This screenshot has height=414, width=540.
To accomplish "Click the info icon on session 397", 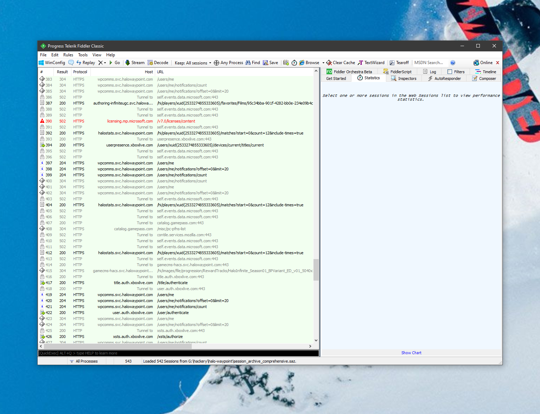I will tap(42, 163).
